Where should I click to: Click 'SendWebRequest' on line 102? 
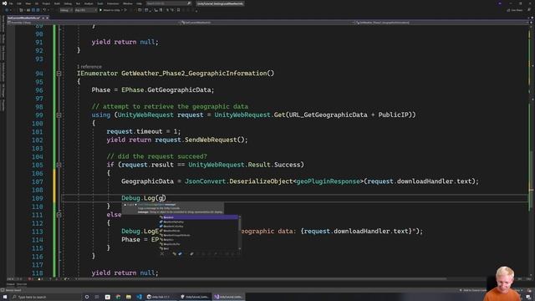pos(211,140)
